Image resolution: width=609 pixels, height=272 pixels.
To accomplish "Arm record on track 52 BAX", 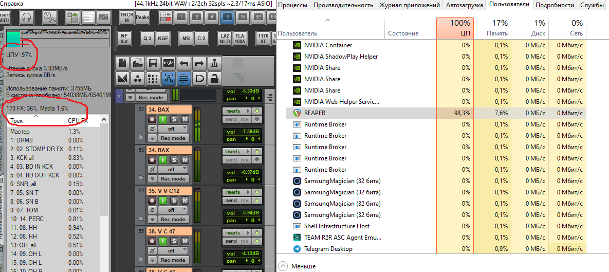I will click(152, 119).
